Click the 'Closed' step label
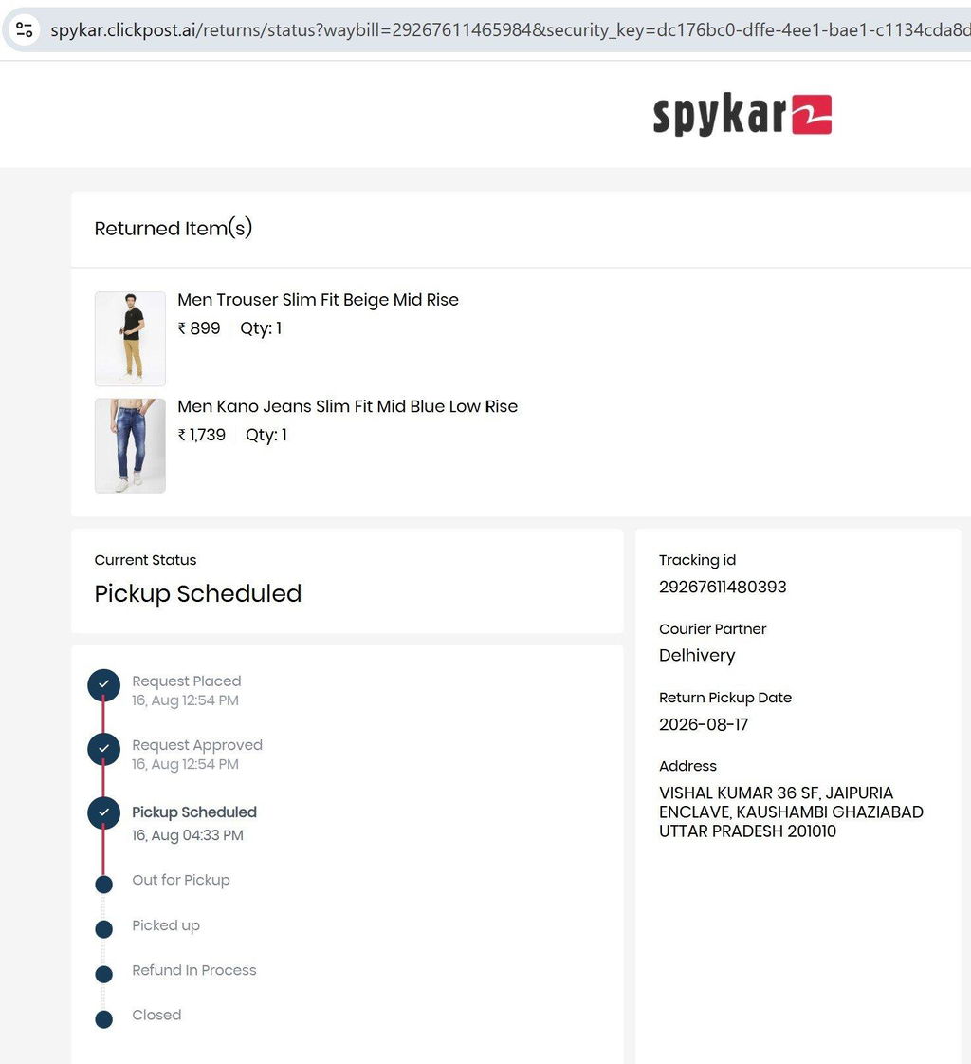Image resolution: width=971 pixels, height=1064 pixels. tap(156, 1016)
